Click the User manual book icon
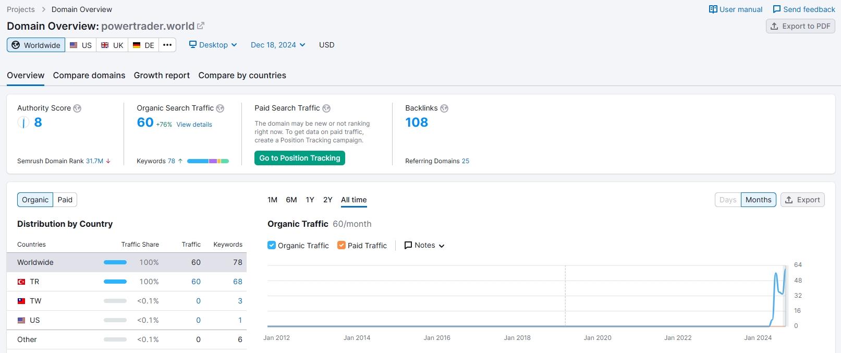Screen dimensions: 841x353 (713, 9)
